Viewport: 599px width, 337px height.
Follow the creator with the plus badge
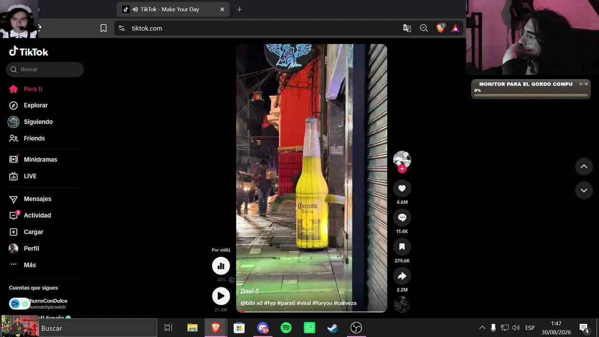click(x=402, y=169)
